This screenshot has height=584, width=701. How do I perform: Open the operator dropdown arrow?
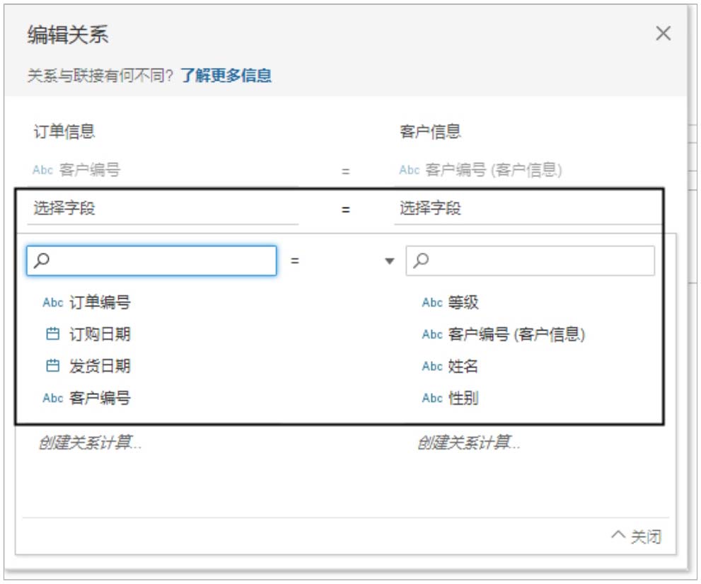click(389, 261)
